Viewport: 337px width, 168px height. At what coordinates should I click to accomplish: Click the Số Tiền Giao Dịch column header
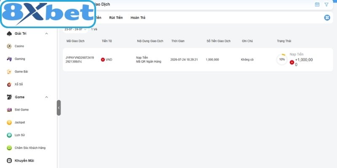tap(218, 41)
